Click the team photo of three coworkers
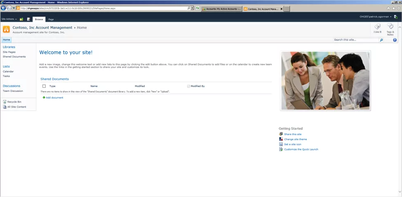 point(325,81)
